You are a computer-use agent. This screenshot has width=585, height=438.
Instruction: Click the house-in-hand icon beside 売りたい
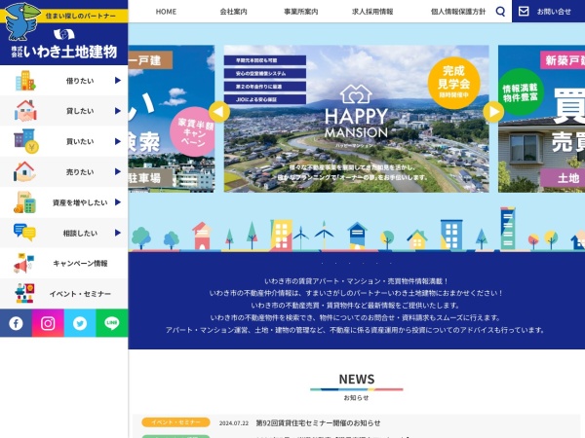click(x=24, y=171)
